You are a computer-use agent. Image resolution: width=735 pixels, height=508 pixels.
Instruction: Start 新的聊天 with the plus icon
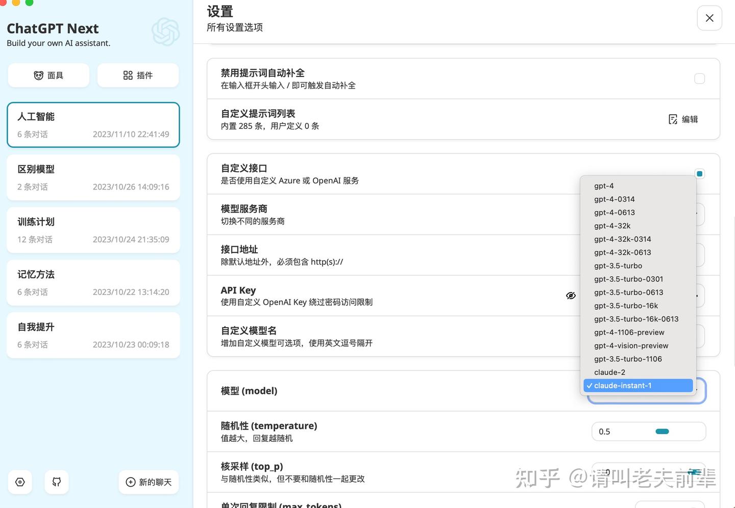pyautogui.click(x=131, y=482)
